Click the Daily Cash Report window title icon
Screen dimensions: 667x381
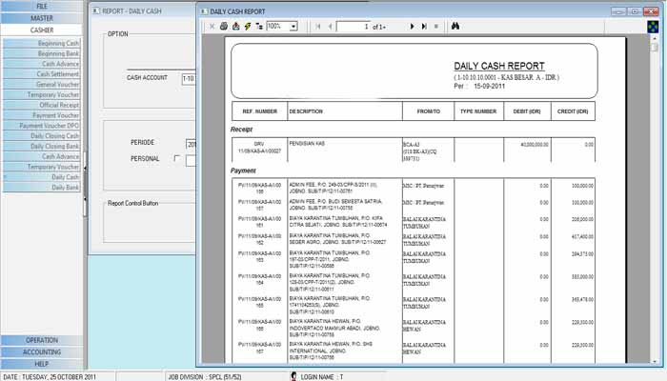(x=204, y=11)
